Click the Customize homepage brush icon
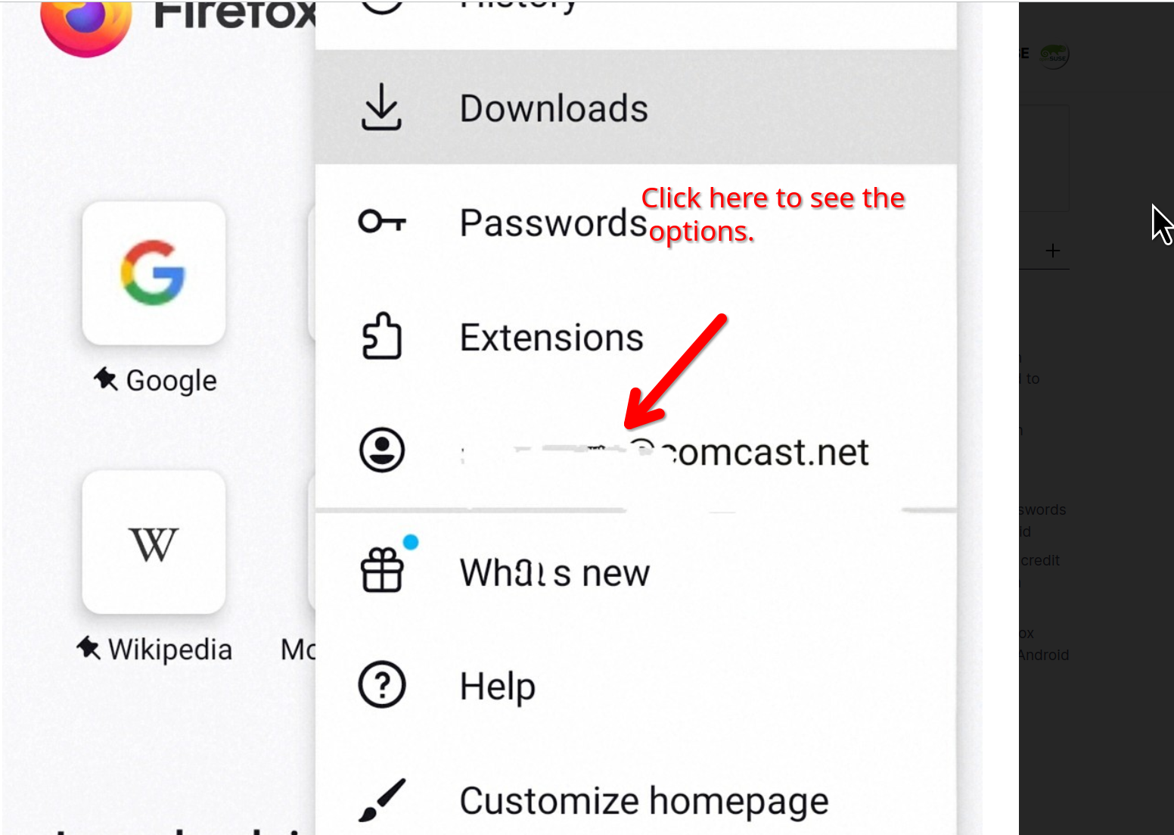The image size is (1174, 835). click(382, 799)
